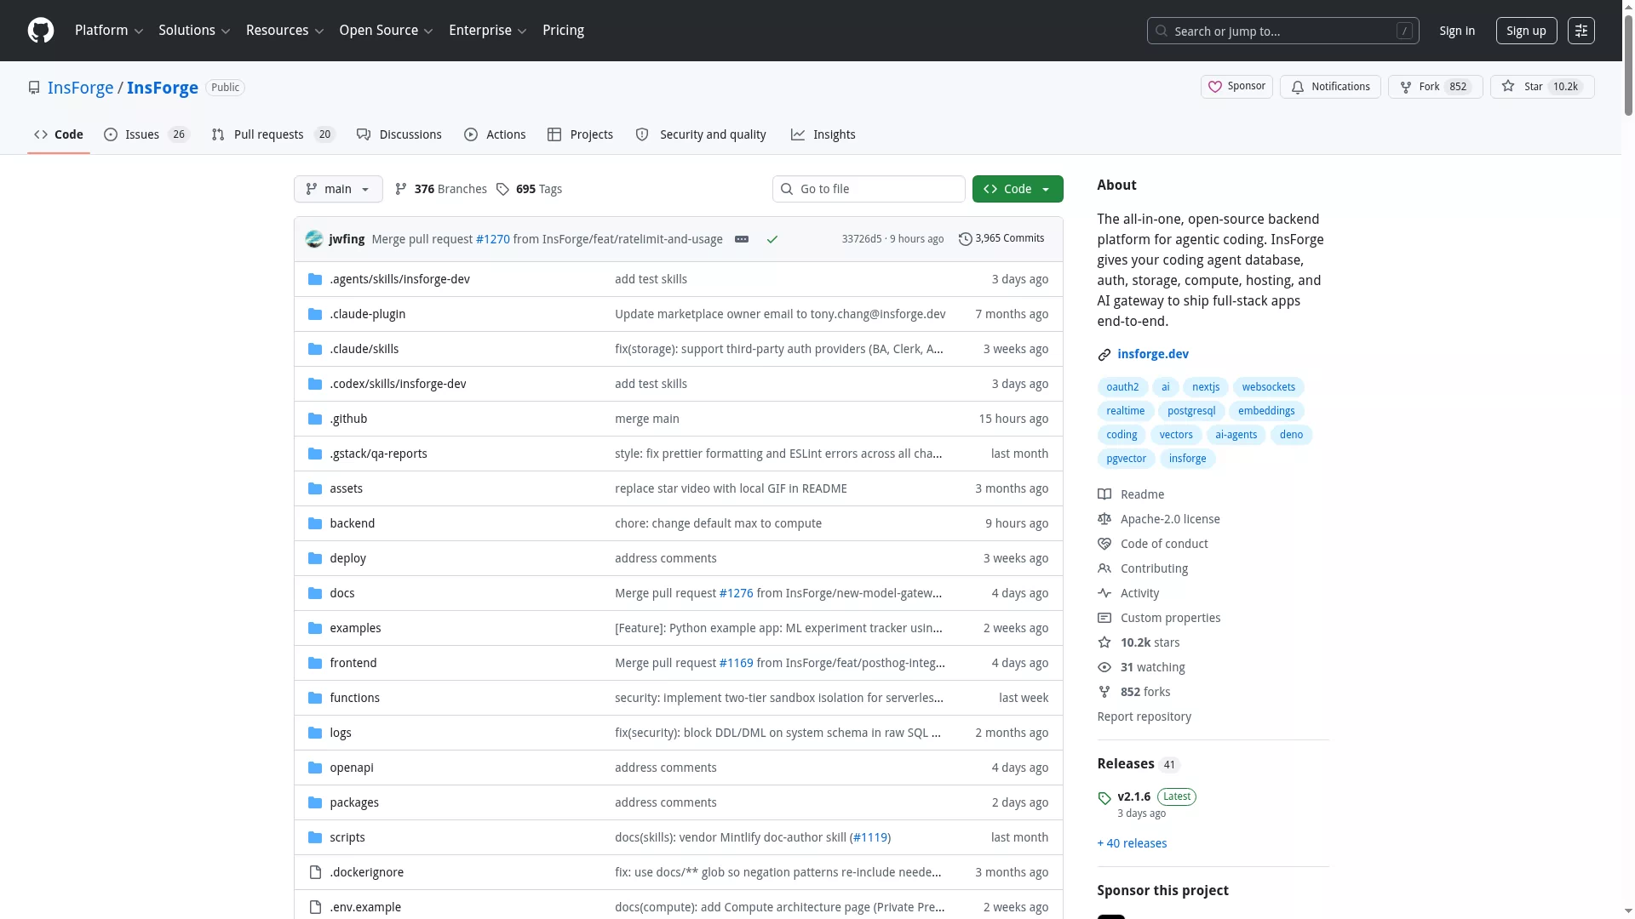The width and height of the screenshot is (1635, 919).
Task: Switch to the Actions tab
Action: pyautogui.click(x=495, y=134)
